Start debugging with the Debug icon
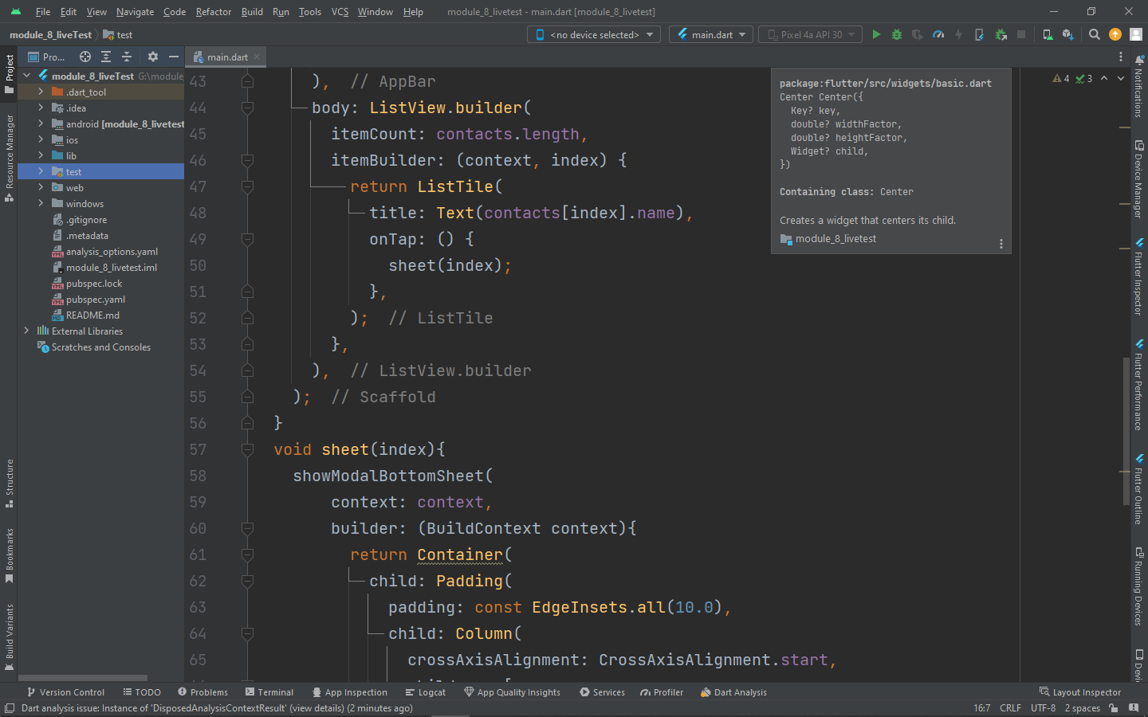This screenshot has width=1148, height=717. (x=895, y=34)
